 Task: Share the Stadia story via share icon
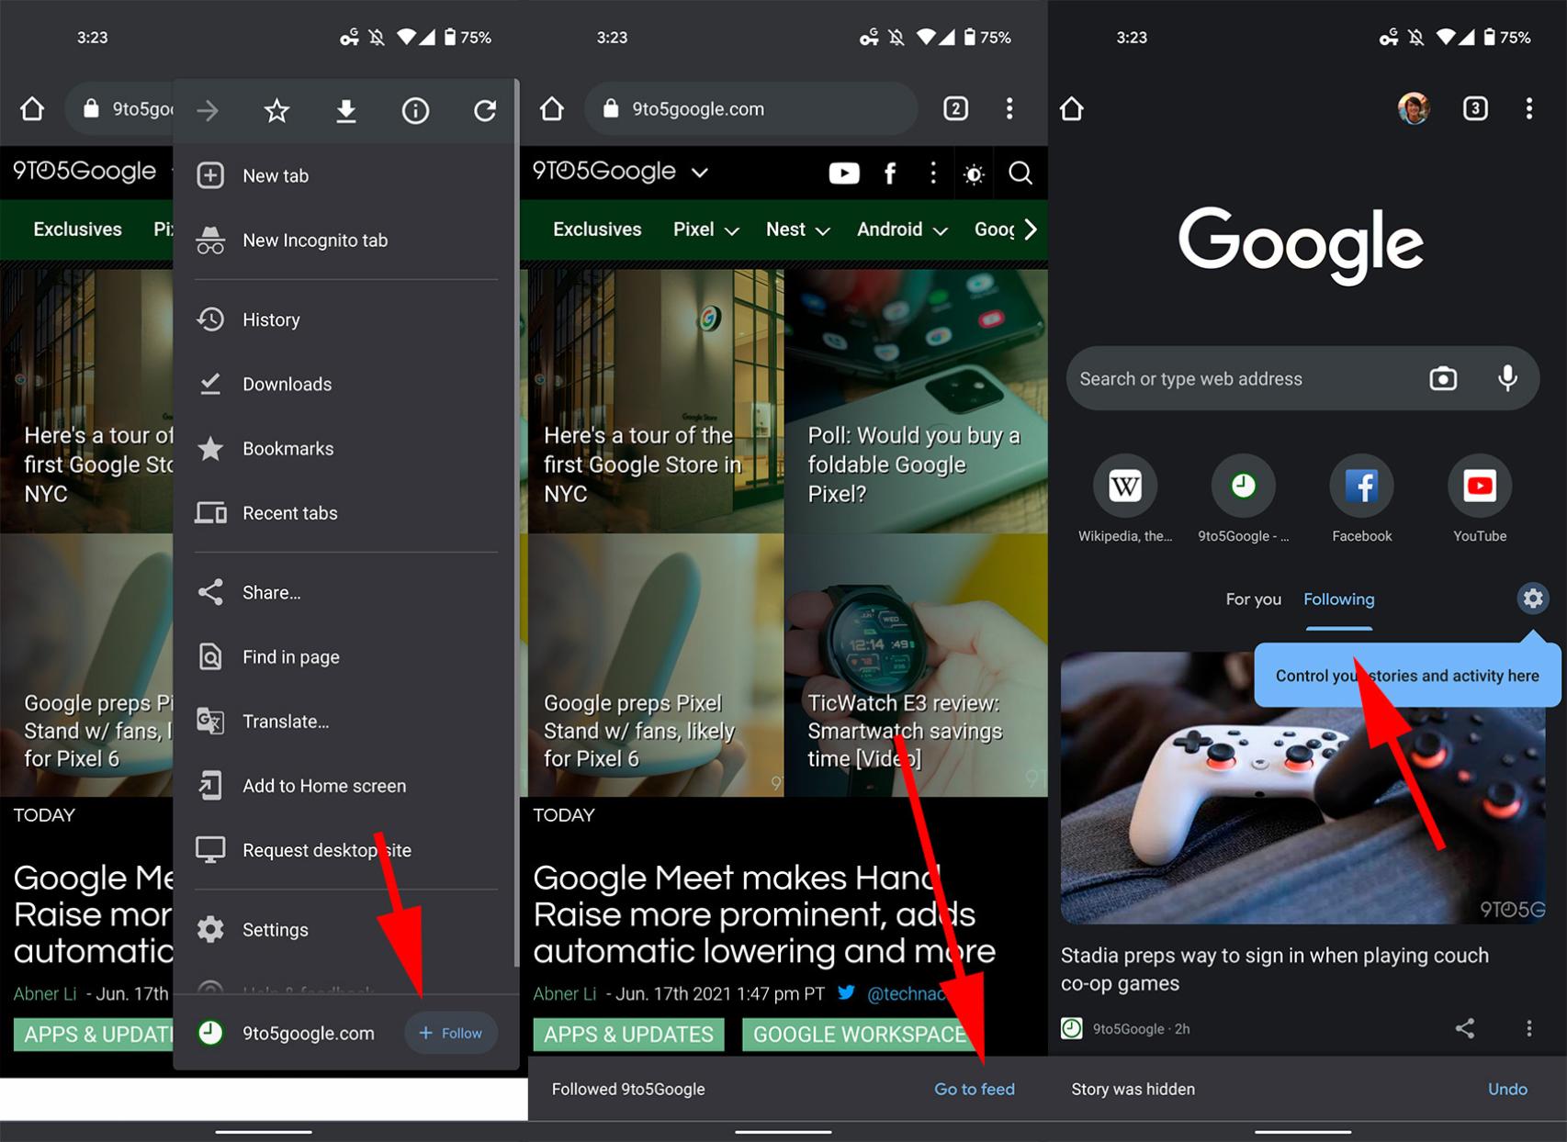pos(1465,1028)
